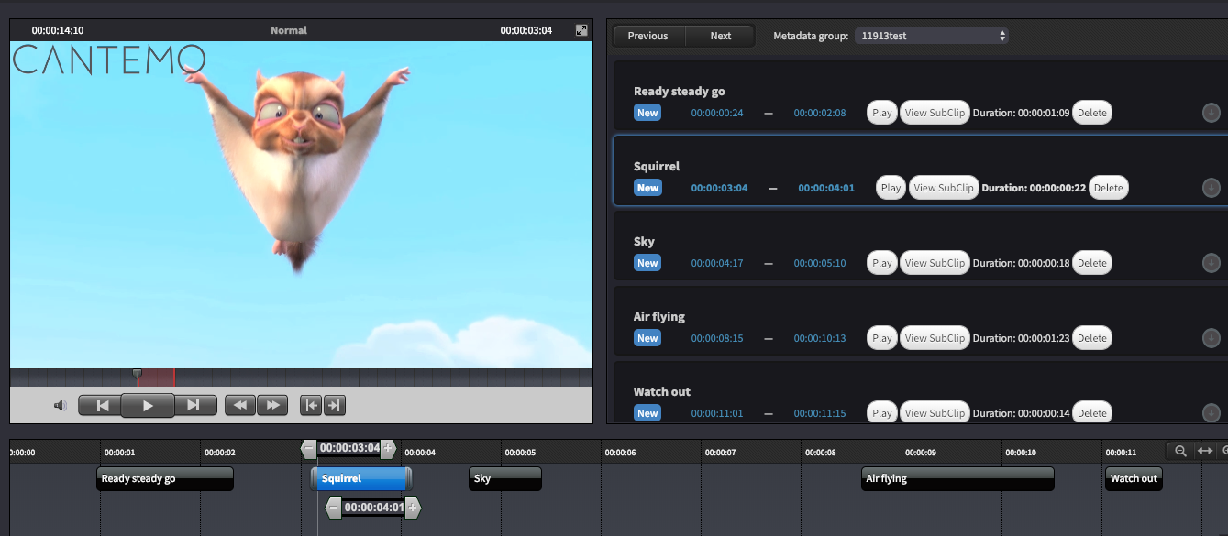Go to the Next item
Viewport: 1228px width, 536px height.
[721, 36]
